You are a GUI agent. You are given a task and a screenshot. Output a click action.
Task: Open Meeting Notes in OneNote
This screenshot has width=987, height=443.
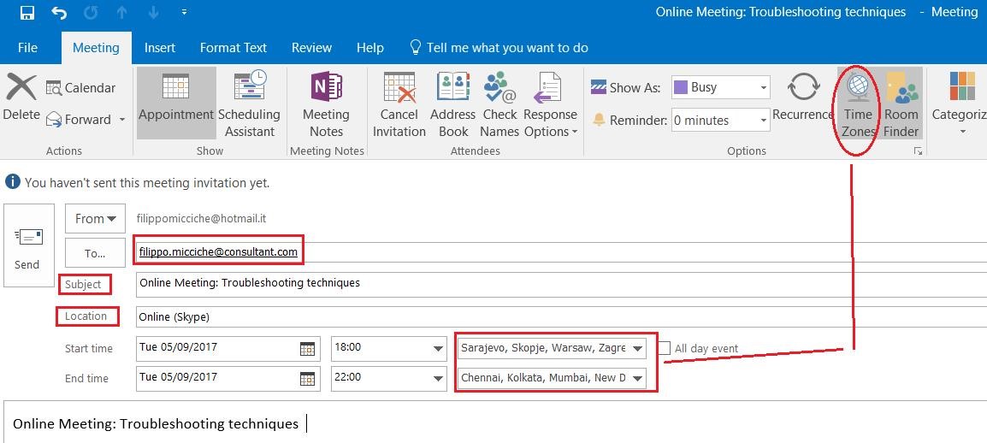tap(326, 104)
